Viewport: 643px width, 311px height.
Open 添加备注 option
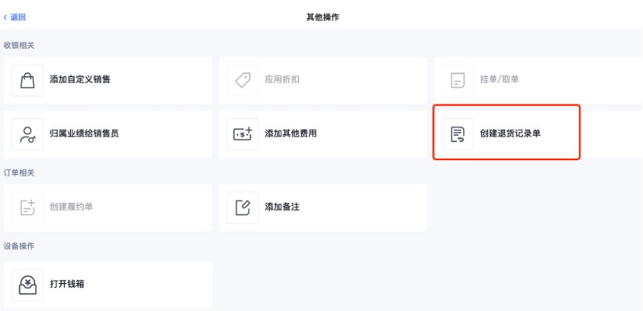(x=282, y=207)
